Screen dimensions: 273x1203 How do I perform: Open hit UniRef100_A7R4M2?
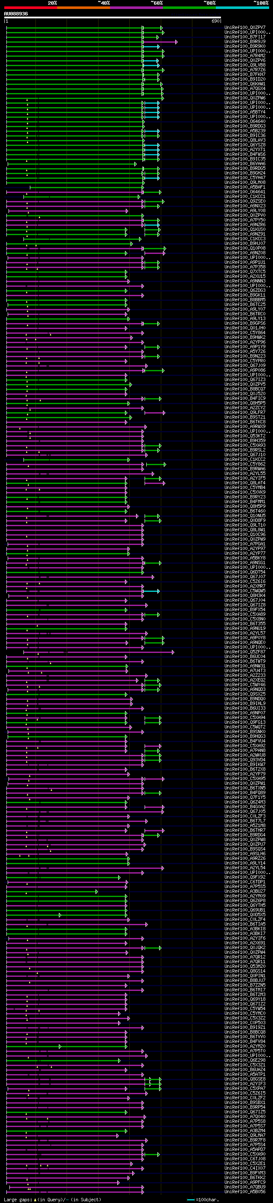point(245,55)
